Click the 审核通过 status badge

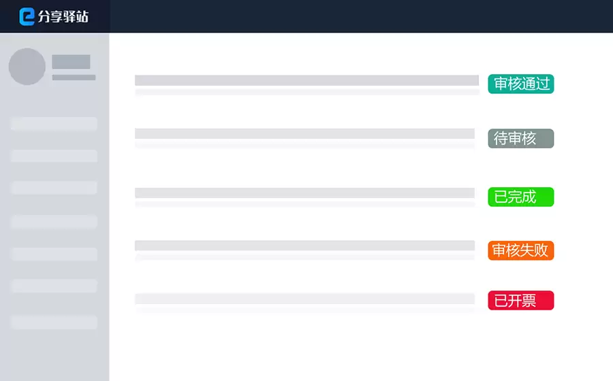point(521,84)
